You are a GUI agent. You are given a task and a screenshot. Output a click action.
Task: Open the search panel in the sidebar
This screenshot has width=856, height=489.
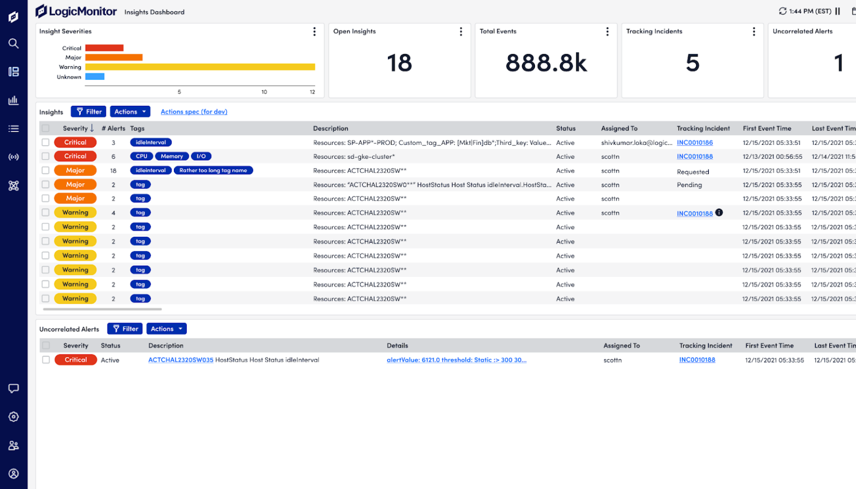13,43
